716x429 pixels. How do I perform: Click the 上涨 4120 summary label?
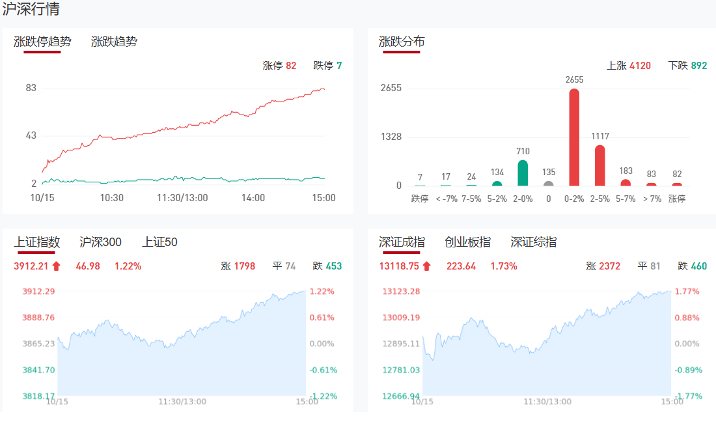[x=628, y=66]
